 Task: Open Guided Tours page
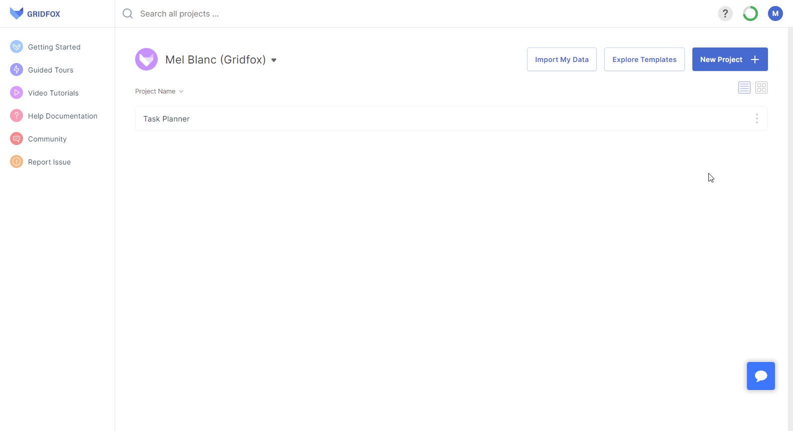click(51, 70)
